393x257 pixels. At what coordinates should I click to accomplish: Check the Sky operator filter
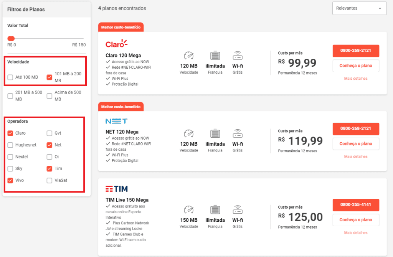[10, 168]
